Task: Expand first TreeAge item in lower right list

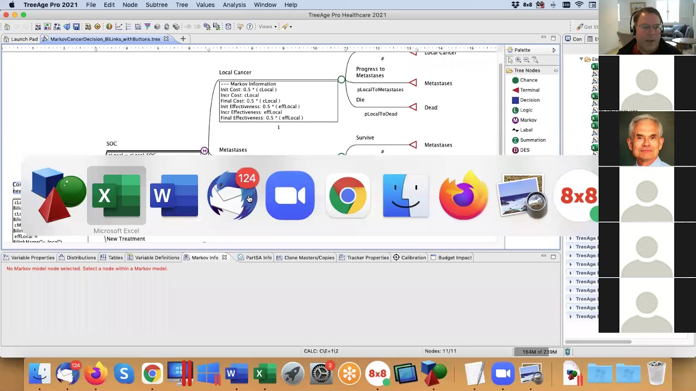Action: point(570,238)
